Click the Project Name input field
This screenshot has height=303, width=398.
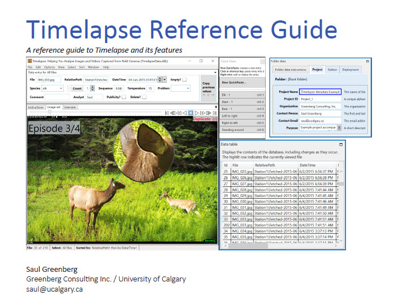click(321, 92)
